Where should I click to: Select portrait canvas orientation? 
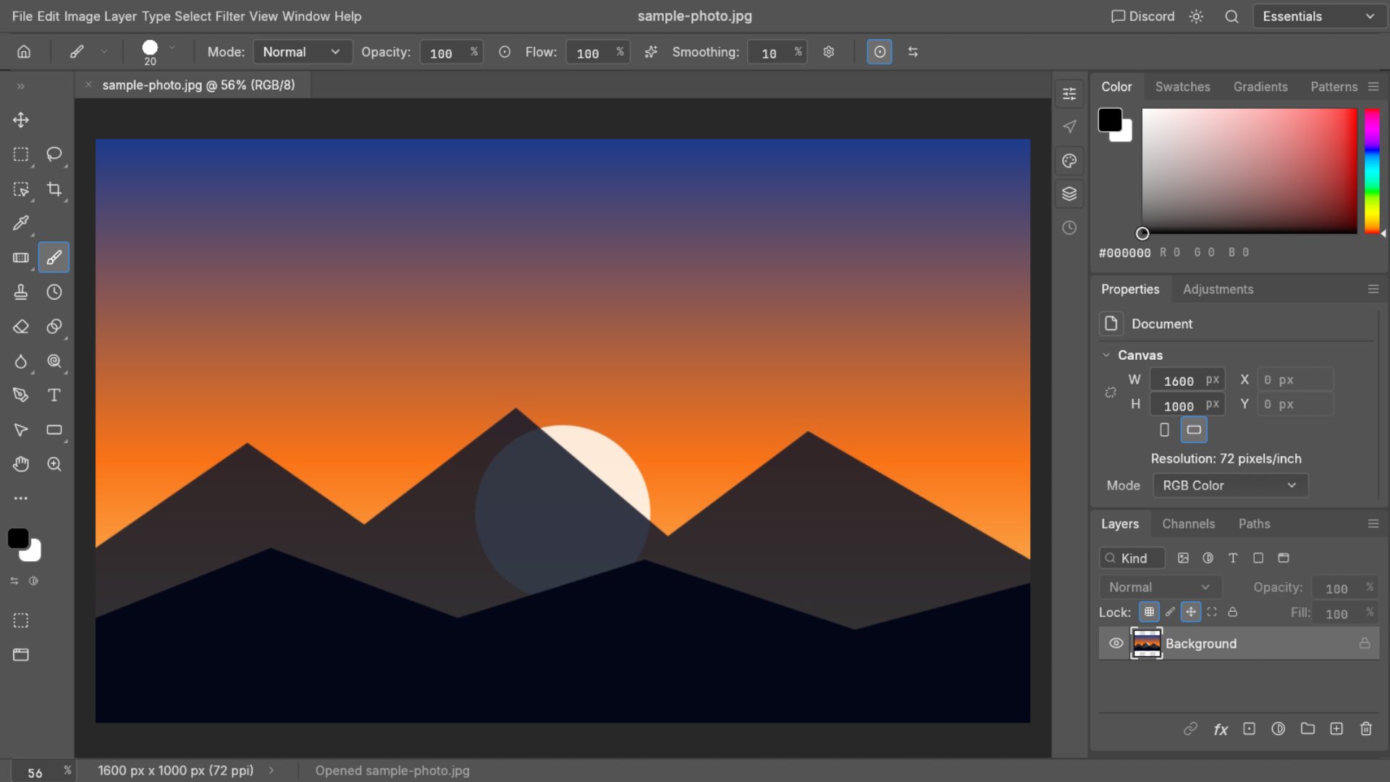[x=1164, y=429]
